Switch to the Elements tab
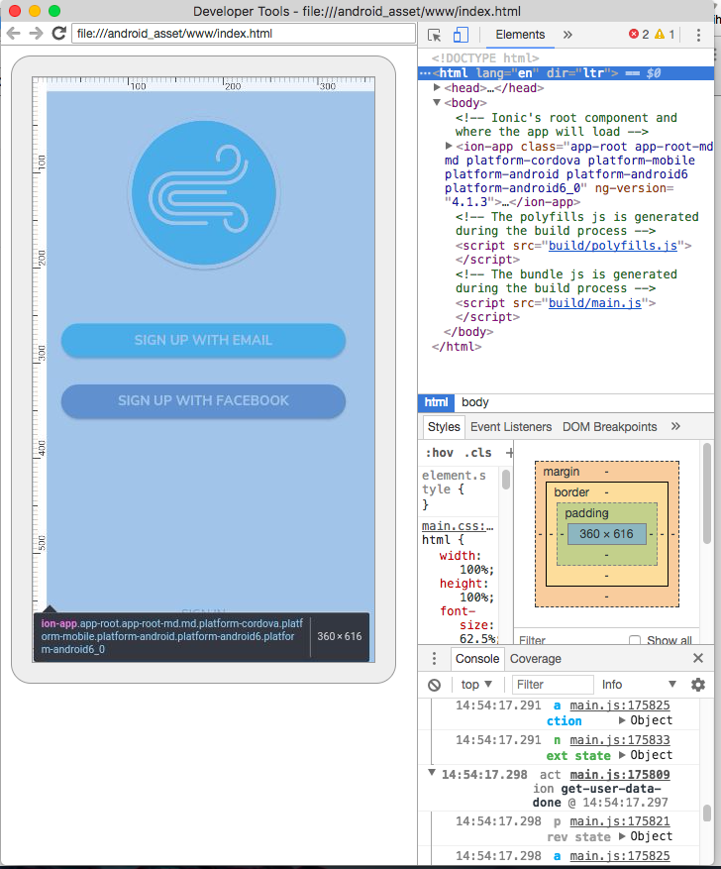This screenshot has height=869, width=721. click(x=520, y=35)
